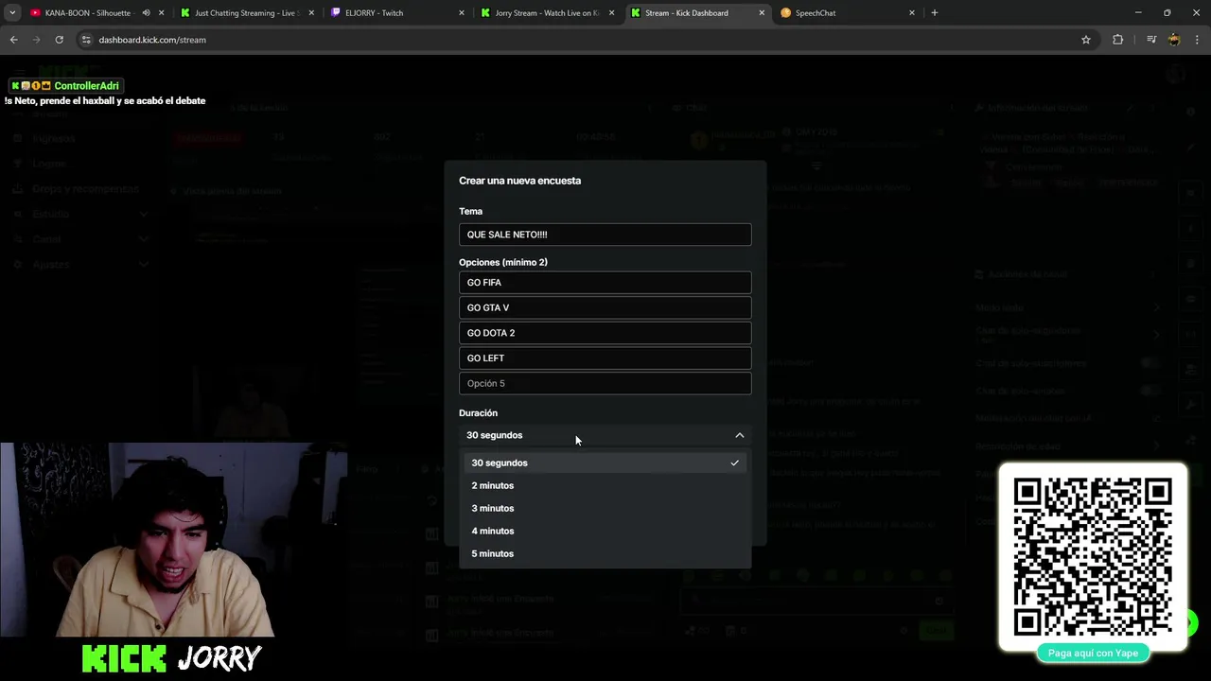Open the media controls icon in toolbar
Image resolution: width=1211 pixels, height=681 pixels.
pos(1151,40)
